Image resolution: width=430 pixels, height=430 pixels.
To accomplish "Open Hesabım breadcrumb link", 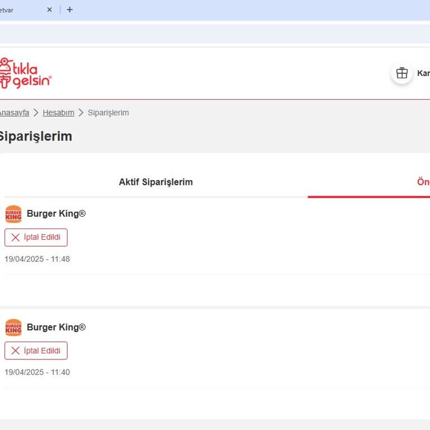I will point(58,113).
